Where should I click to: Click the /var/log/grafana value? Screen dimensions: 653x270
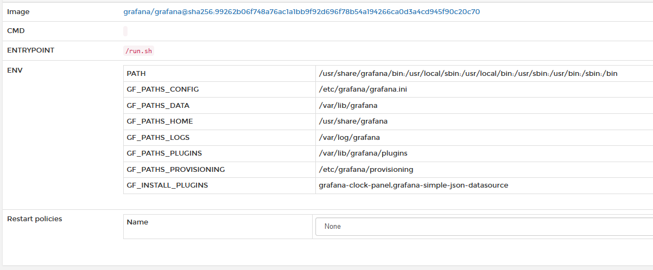350,138
